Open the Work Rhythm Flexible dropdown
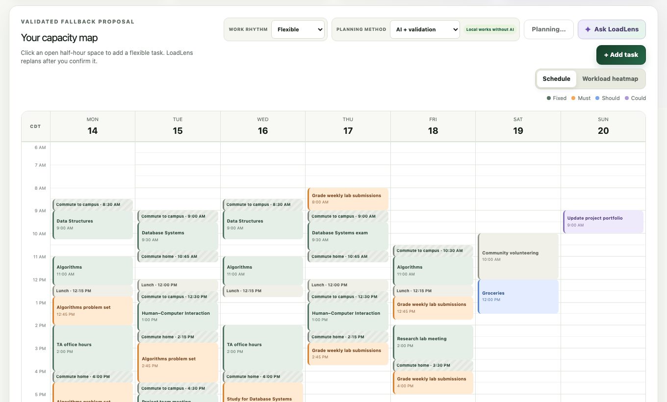The height and width of the screenshot is (402, 667). (x=298, y=29)
